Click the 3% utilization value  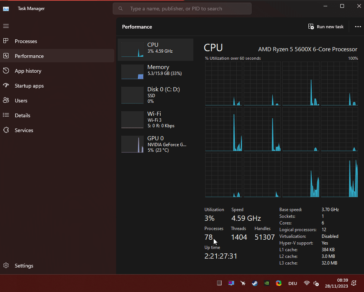[209, 218]
